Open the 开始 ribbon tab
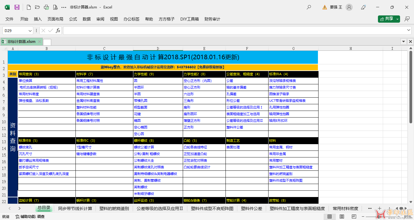Image resolution: width=414 pixels, height=220 pixels. click(x=24, y=19)
